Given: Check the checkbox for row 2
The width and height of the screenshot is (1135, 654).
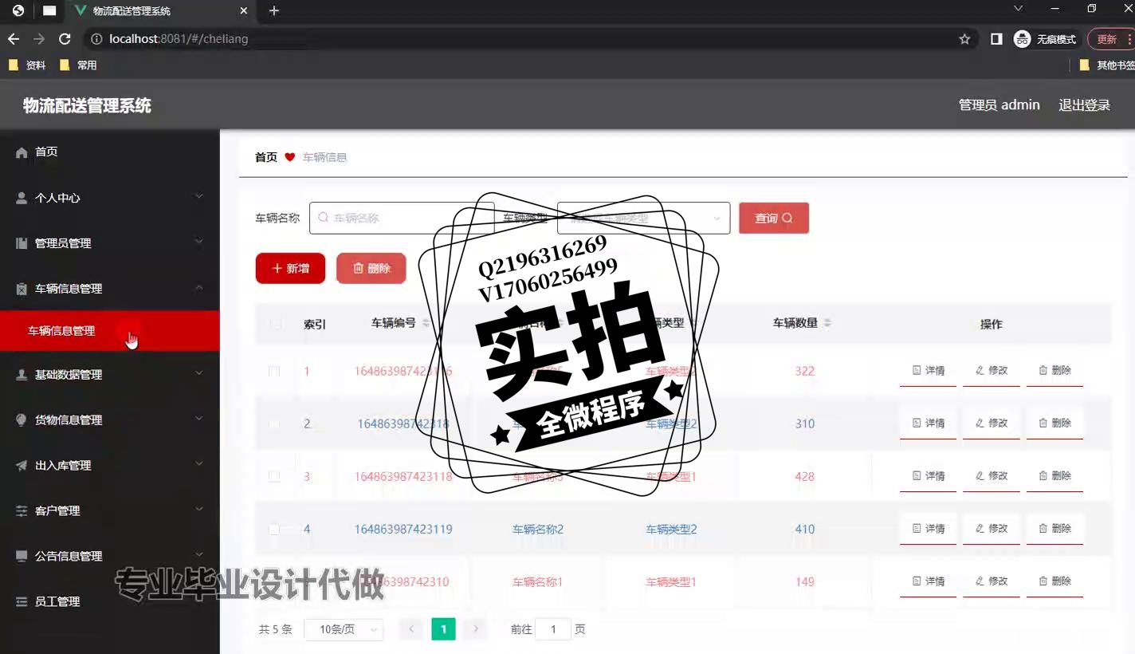Looking at the screenshot, I should pyautogui.click(x=274, y=424).
